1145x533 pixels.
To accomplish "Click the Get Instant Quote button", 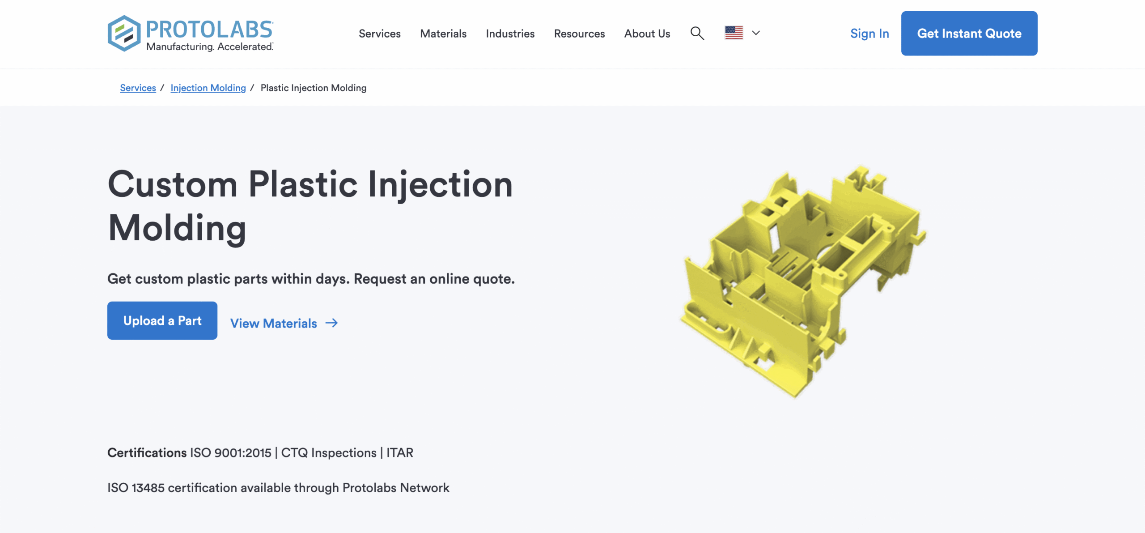I will click(969, 33).
